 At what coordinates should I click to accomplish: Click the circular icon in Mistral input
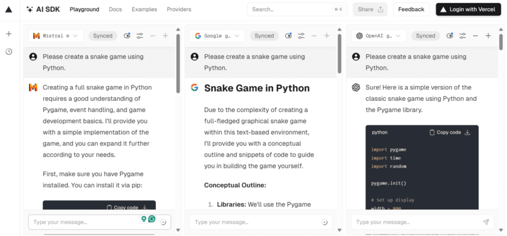[163, 222]
